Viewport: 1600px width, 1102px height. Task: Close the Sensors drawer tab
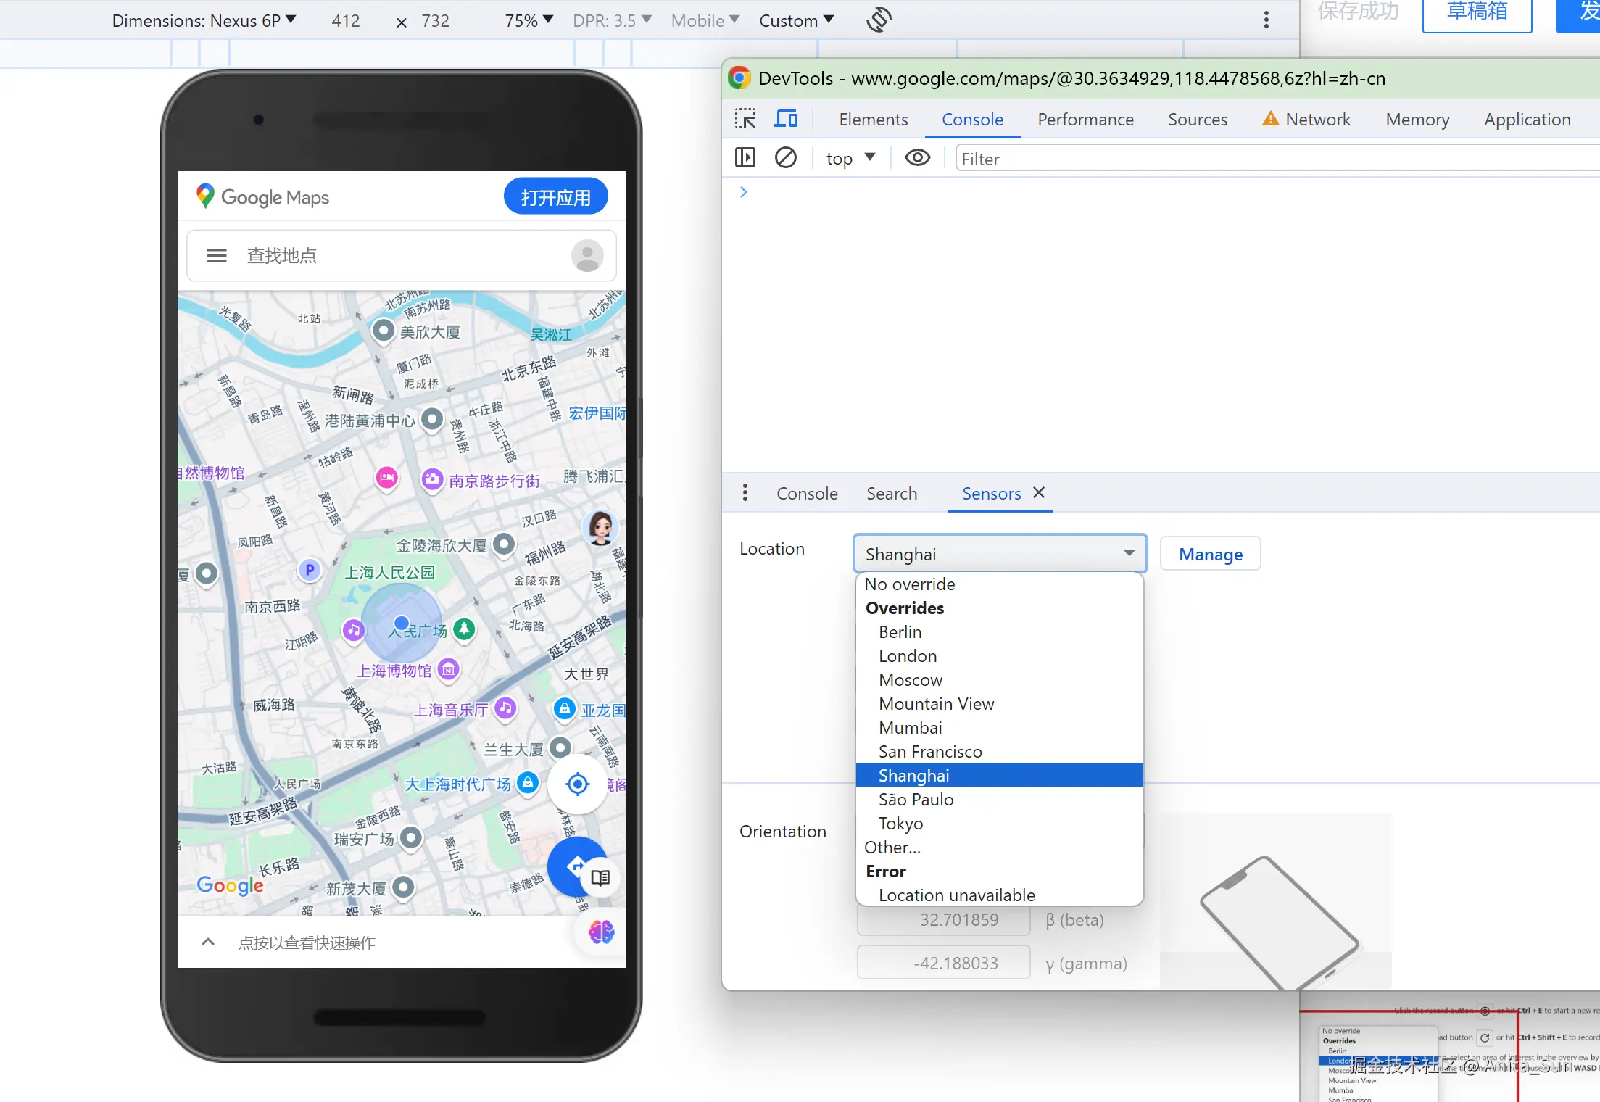(x=1039, y=493)
